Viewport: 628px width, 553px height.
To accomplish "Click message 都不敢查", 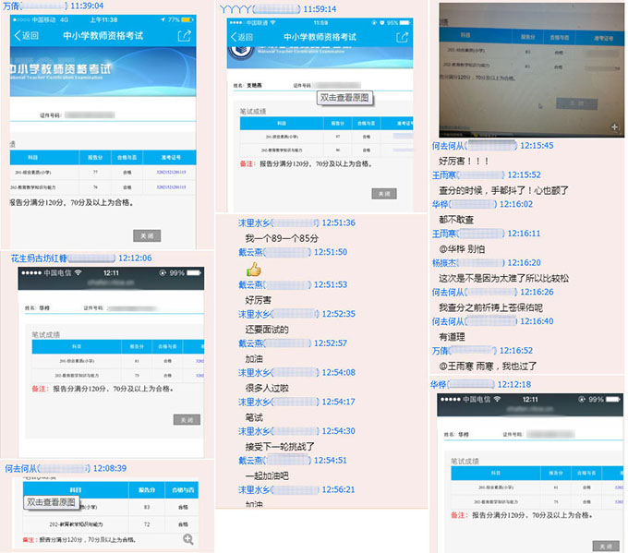I will pyautogui.click(x=456, y=220).
